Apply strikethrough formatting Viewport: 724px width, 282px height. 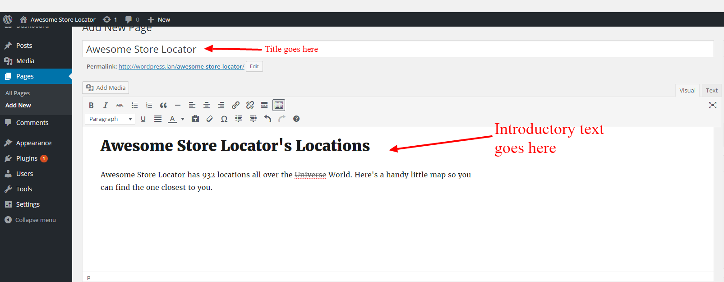point(120,105)
